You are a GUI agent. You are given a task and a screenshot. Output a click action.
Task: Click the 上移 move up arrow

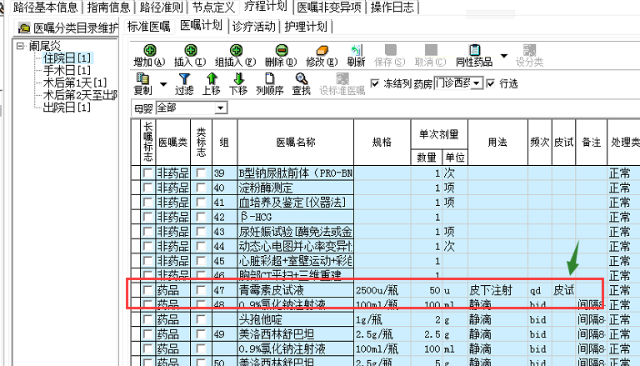click(x=212, y=78)
